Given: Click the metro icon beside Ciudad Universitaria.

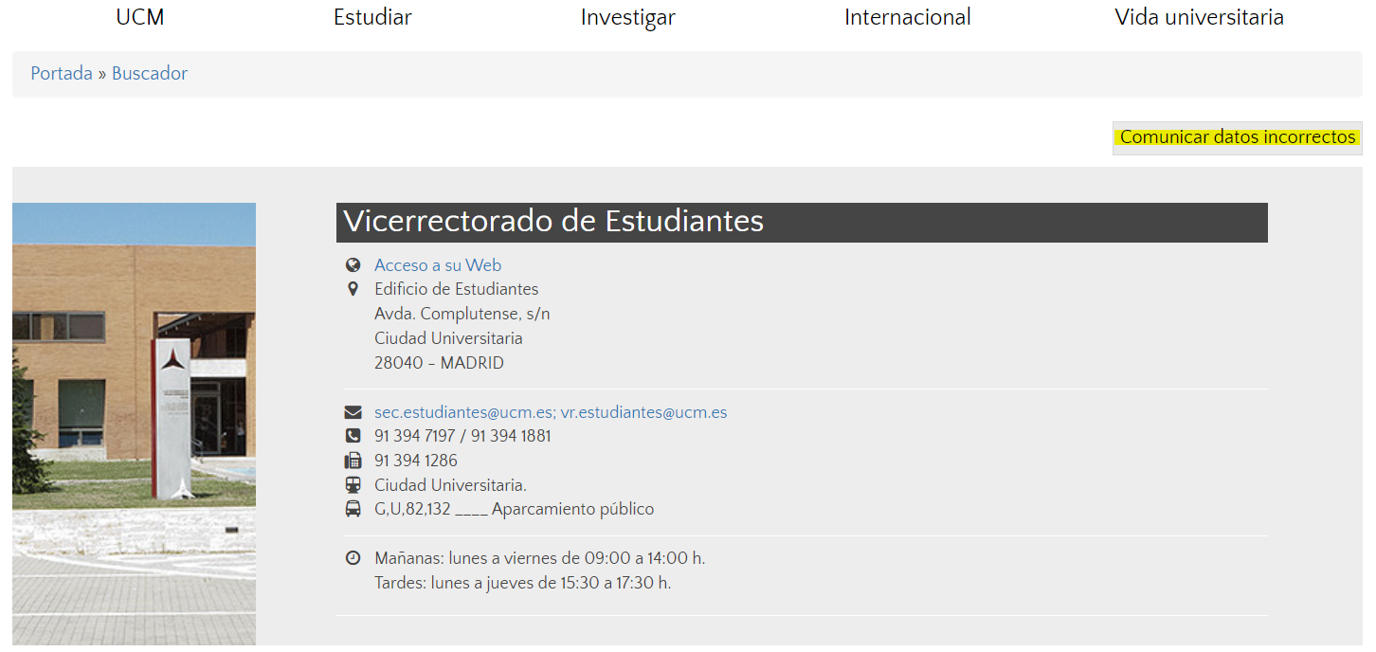Looking at the screenshot, I should [x=353, y=484].
